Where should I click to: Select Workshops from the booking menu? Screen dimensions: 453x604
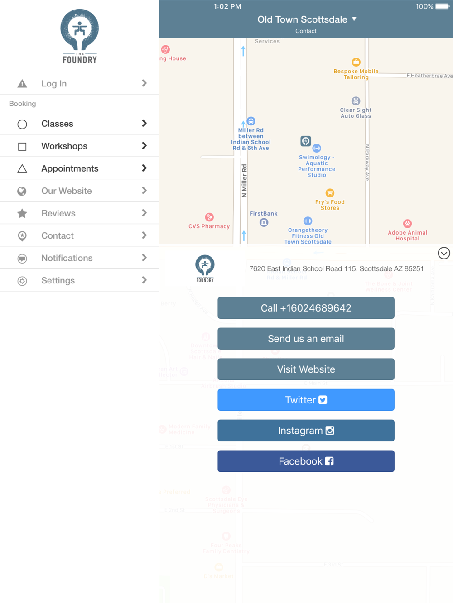80,146
